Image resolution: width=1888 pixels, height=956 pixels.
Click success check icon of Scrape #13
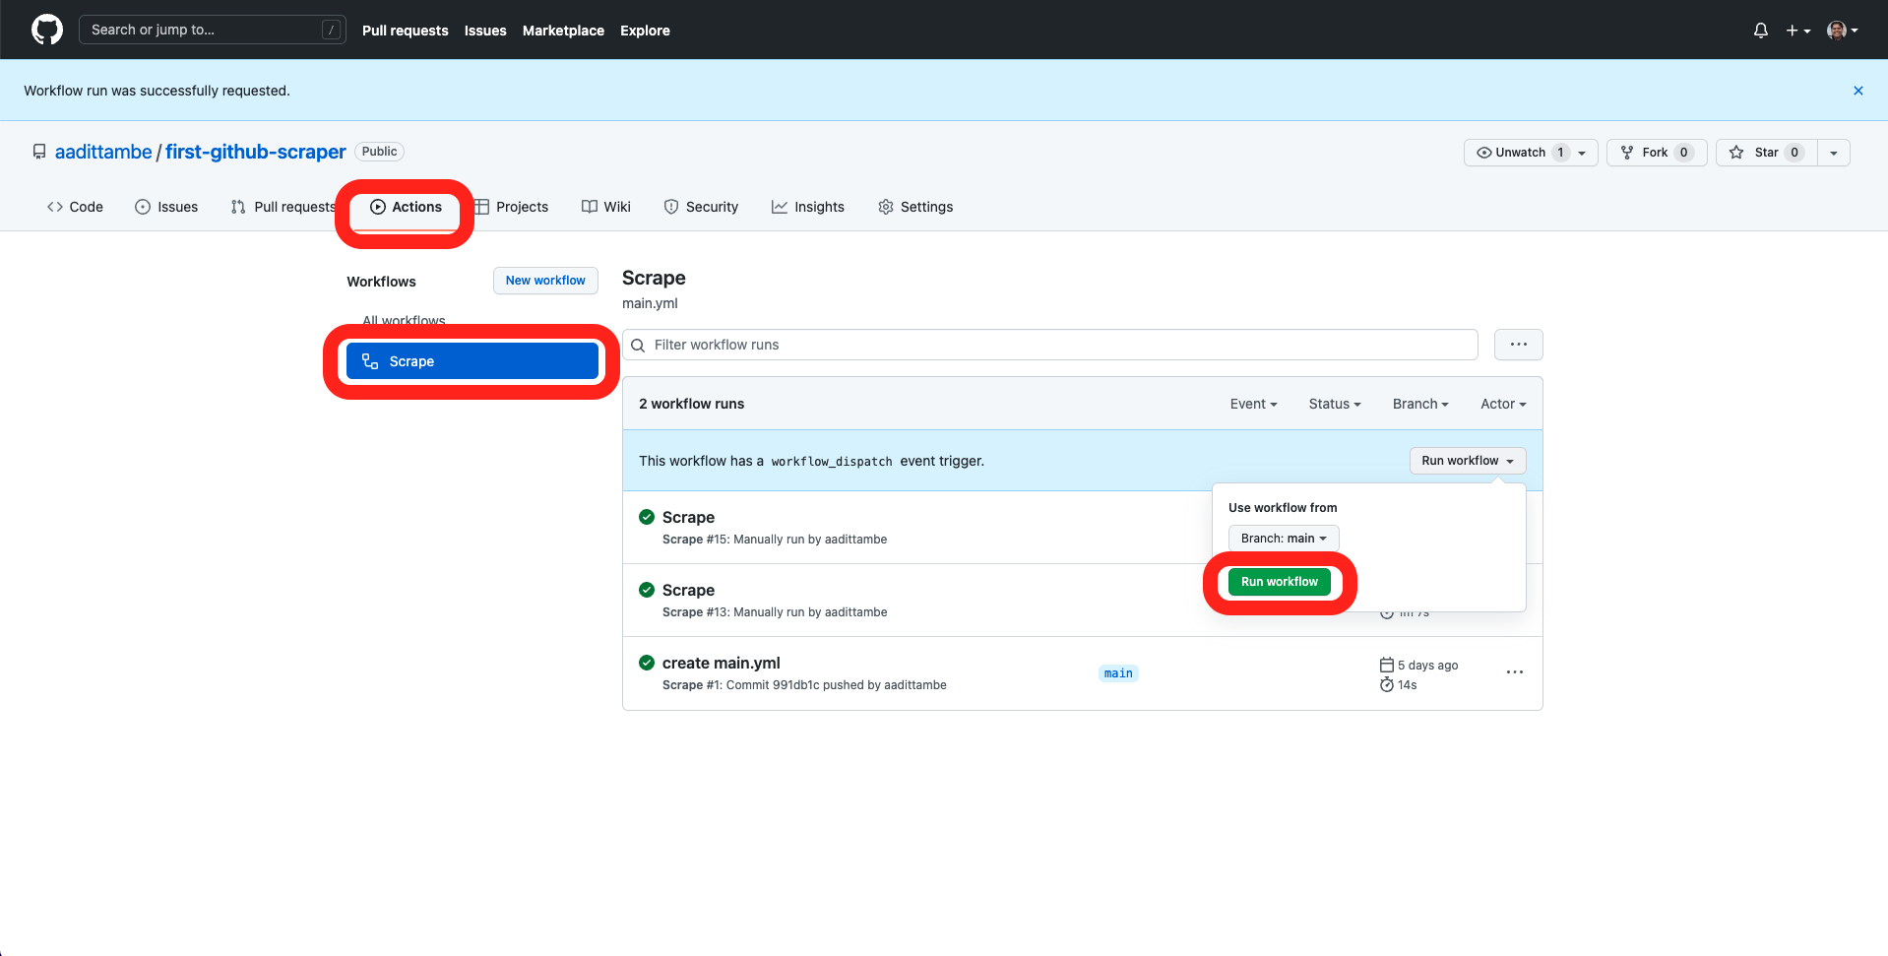pyautogui.click(x=647, y=590)
